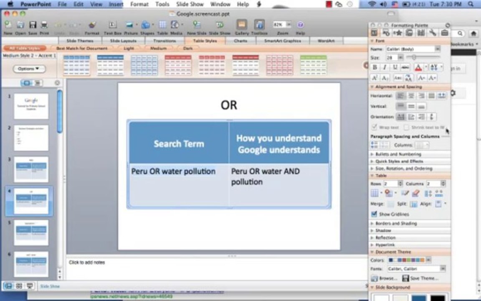Image resolution: width=481 pixels, height=301 pixels.
Task: Click the Save floppy disk icon
Action: coord(33,25)
